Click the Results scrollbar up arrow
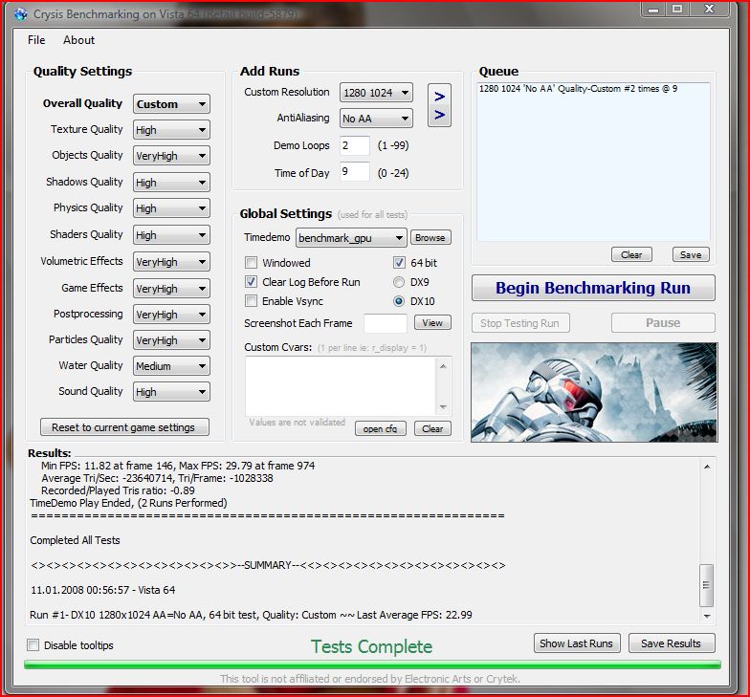This screenshot has width=750, height=697. click(707, 467)
